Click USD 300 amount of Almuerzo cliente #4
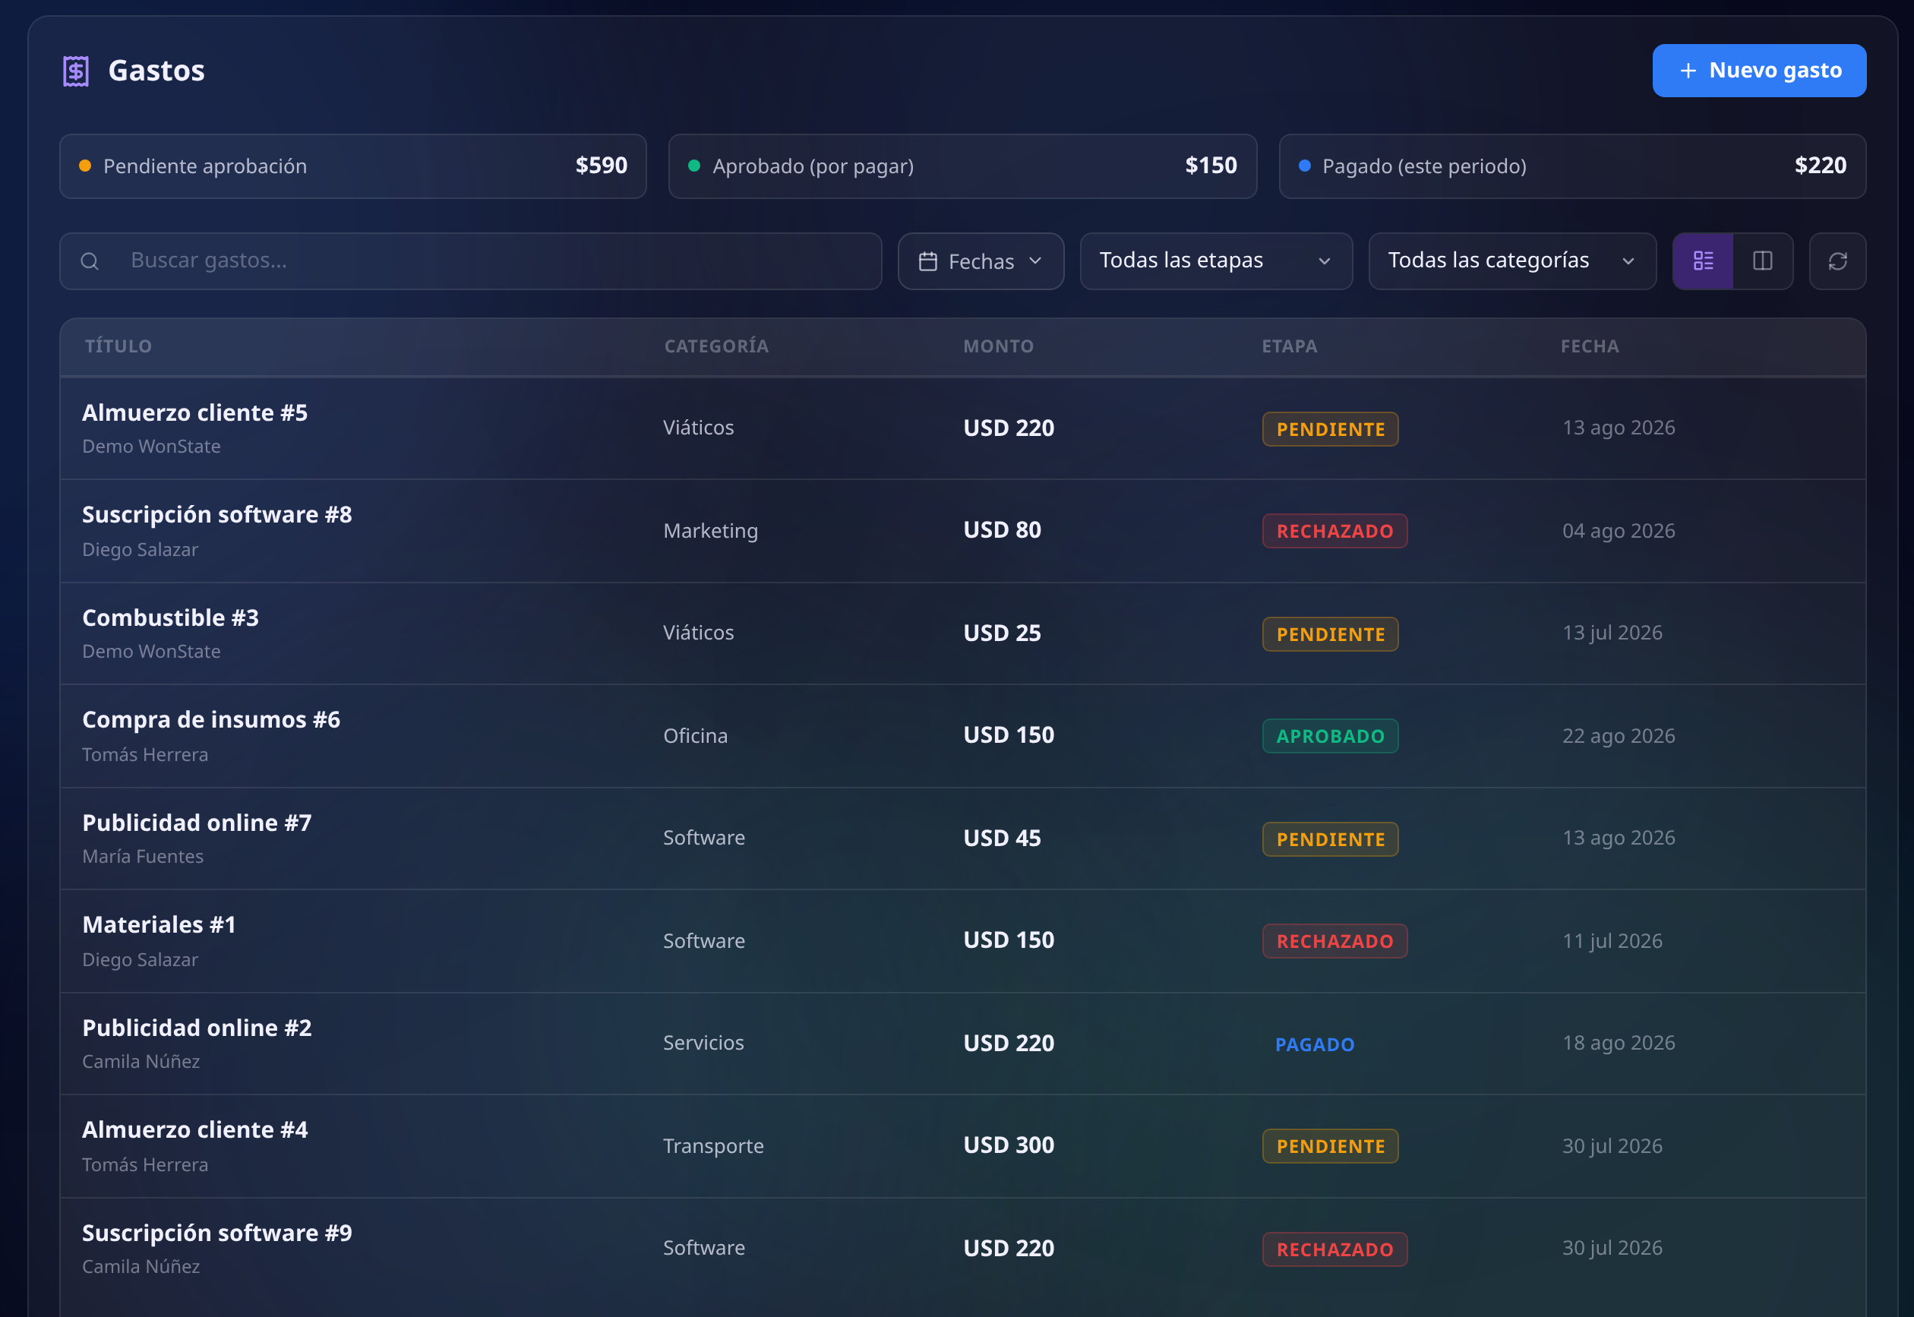 1008,1145
